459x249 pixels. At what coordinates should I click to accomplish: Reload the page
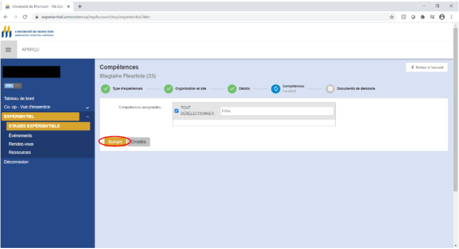25,17
